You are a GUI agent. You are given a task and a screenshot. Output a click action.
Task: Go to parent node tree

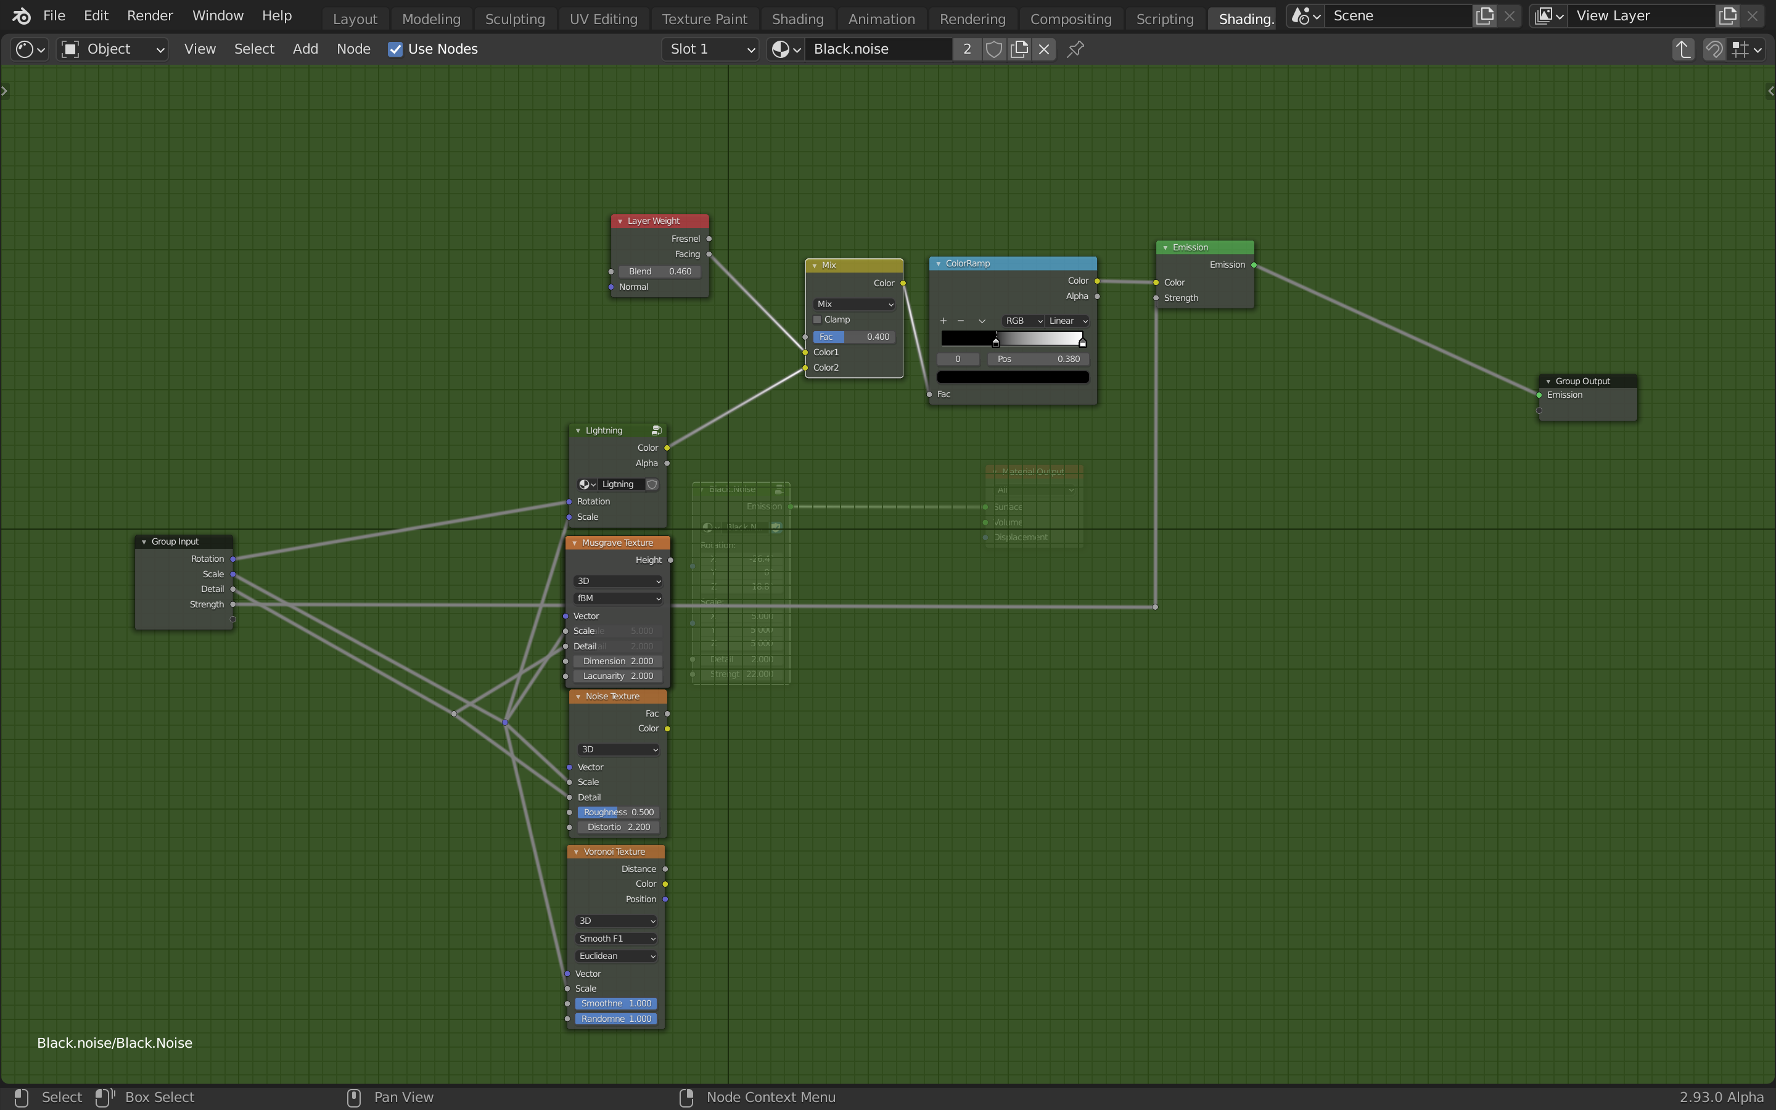click(x=1683, y=49)
